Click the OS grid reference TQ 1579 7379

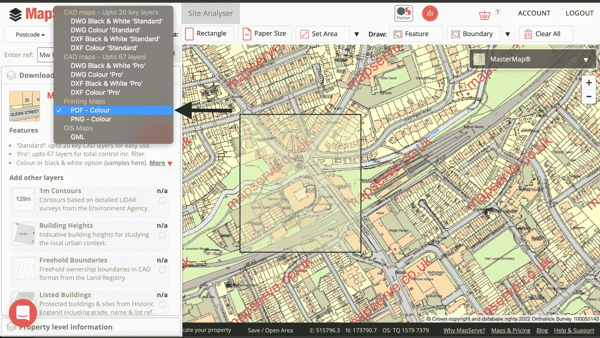tap(405, 330)
